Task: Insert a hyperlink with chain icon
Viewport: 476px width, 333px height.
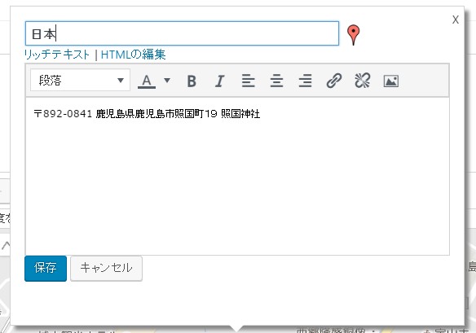Action: (334, 81)
